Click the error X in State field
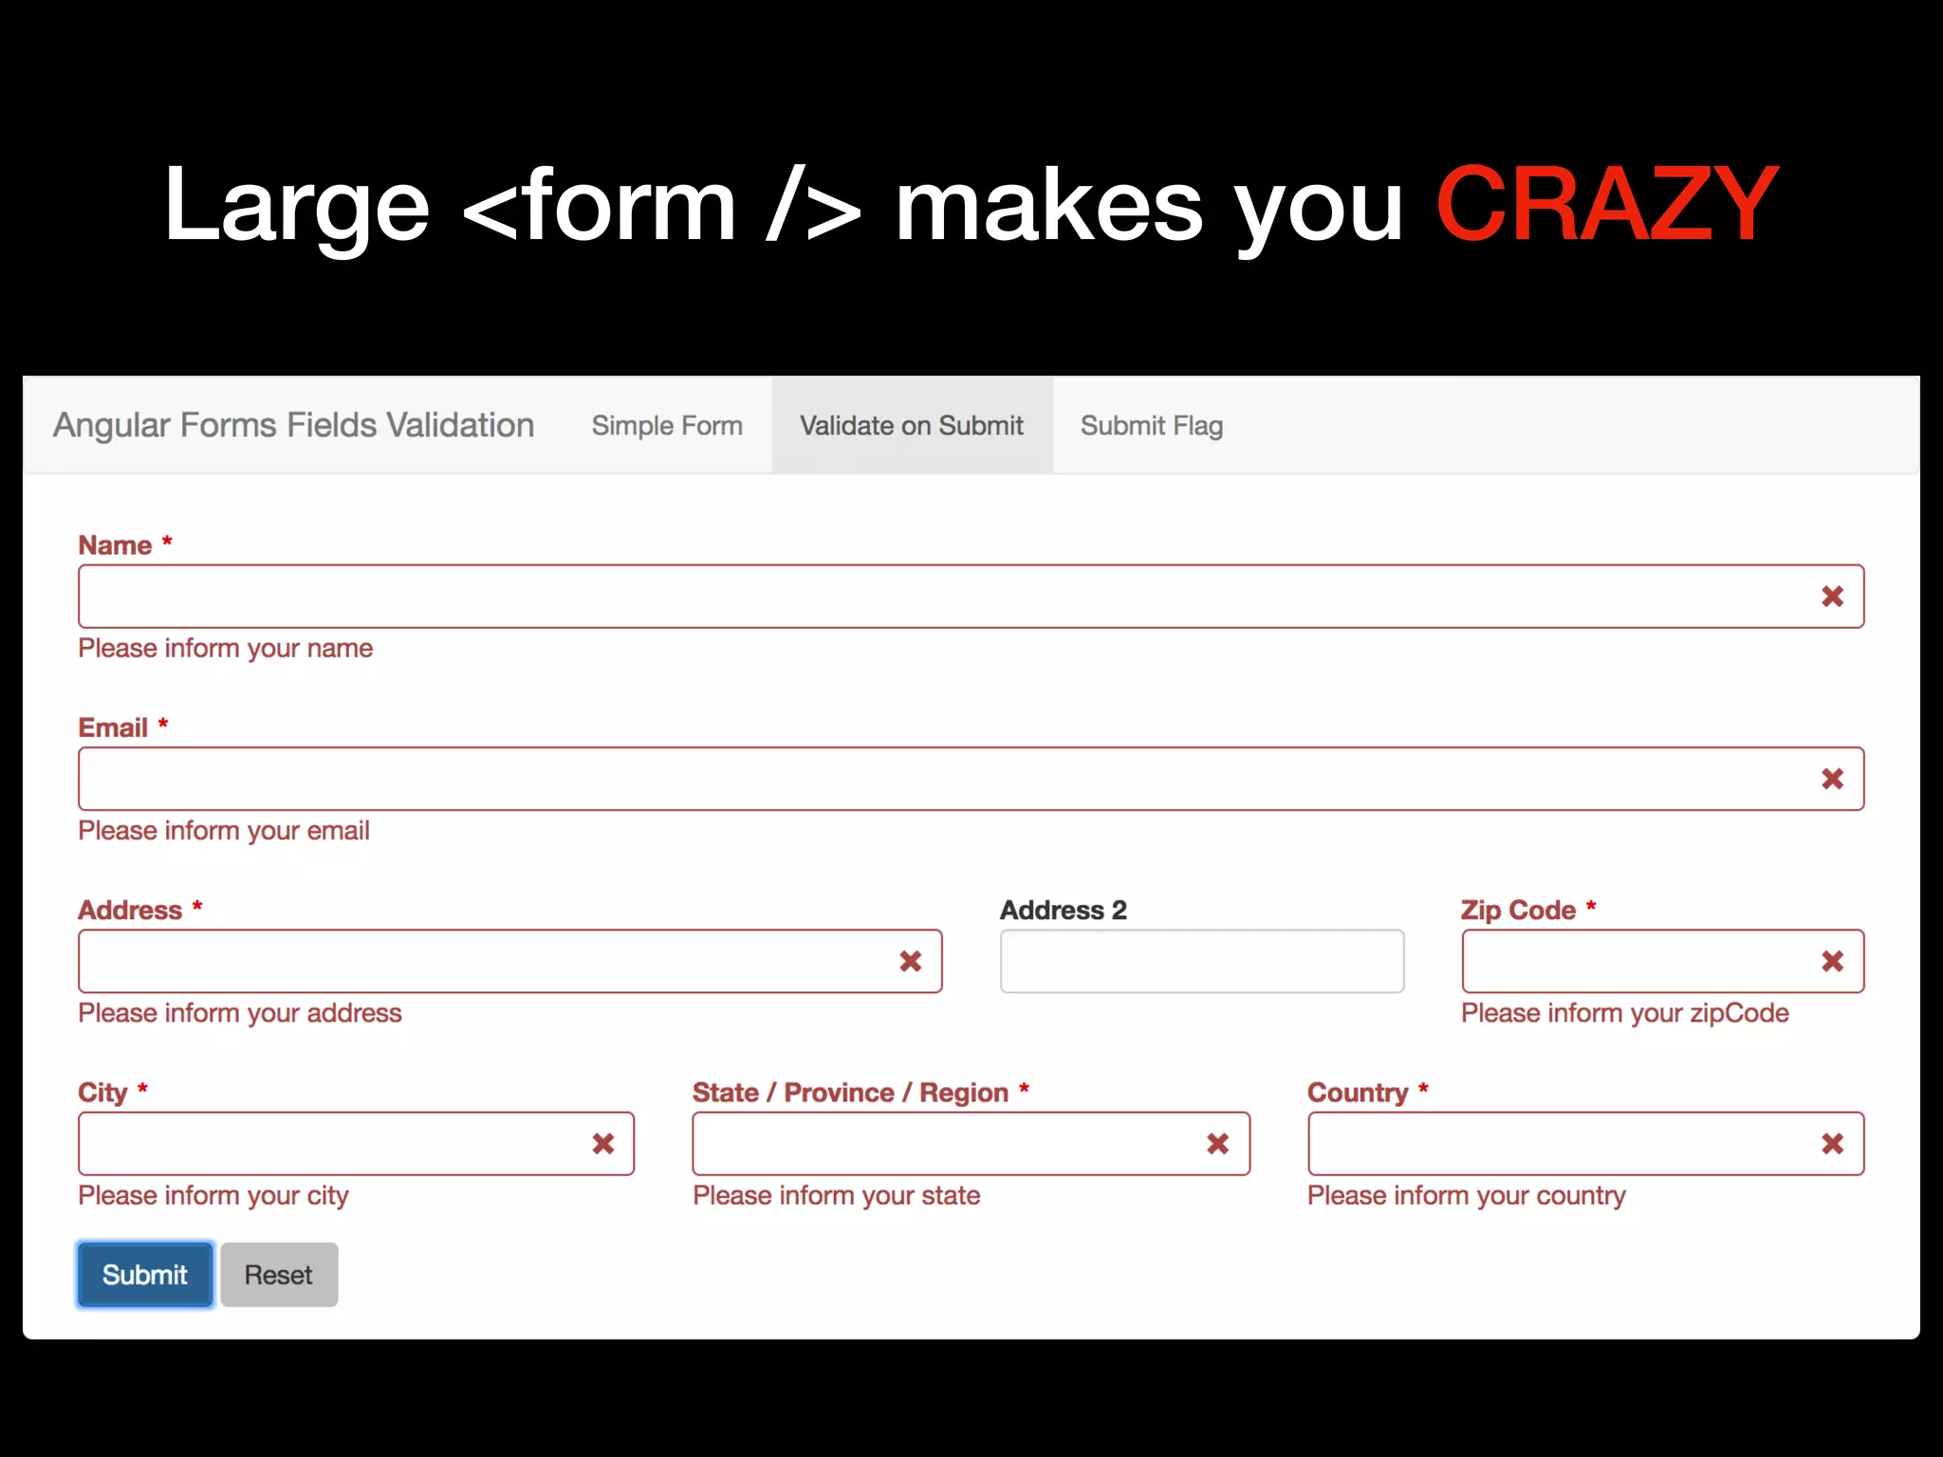This screenshot has width=1943, height=1457. pos(1217,1144)
